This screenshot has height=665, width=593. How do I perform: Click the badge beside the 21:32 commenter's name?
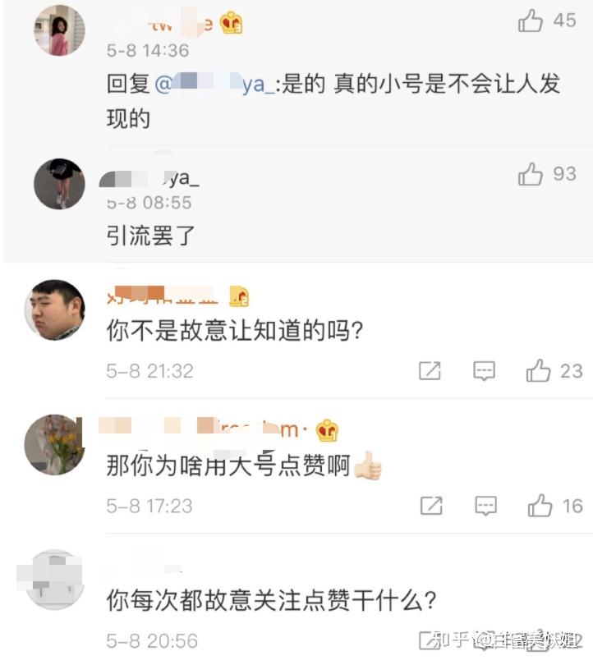coord(238,296)
